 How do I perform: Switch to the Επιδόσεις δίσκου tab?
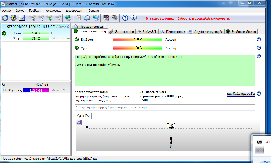coord(241,32)
